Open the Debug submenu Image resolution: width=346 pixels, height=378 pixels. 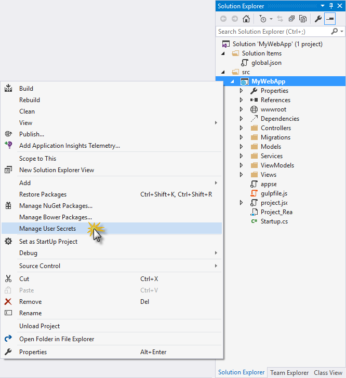tap(111, 253)
